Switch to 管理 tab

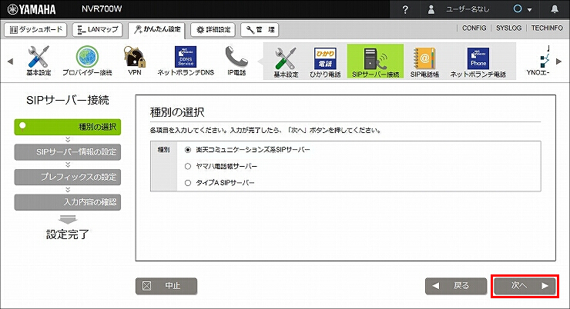(260, 30)
